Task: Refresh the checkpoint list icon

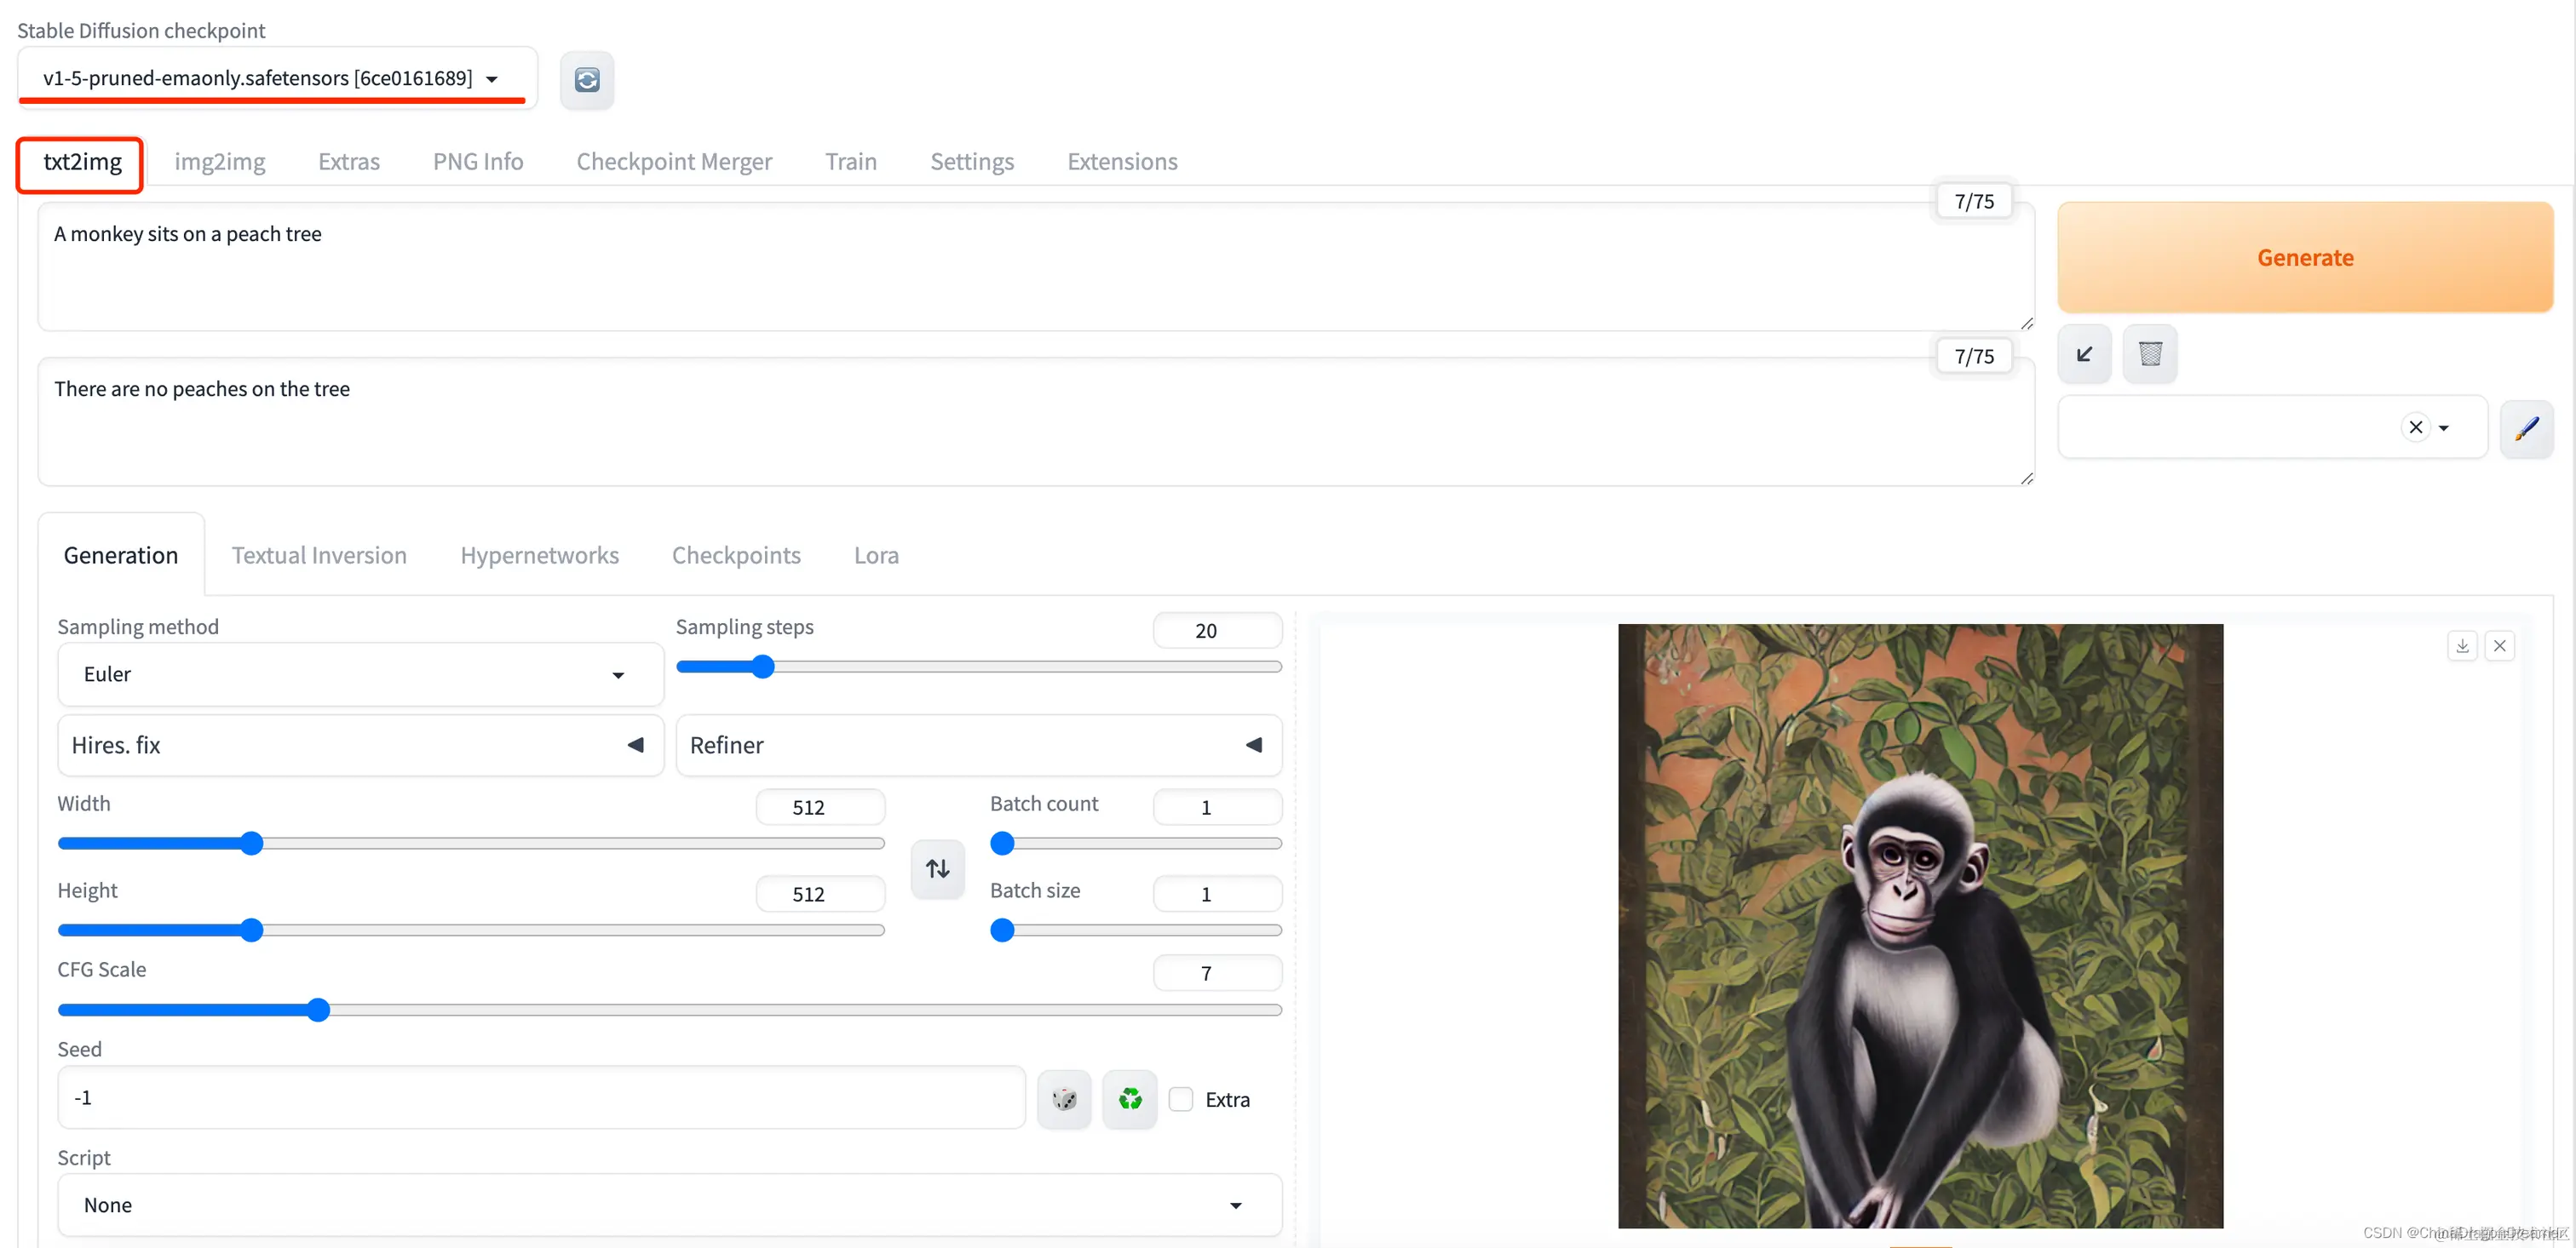Action: (587, 80)
